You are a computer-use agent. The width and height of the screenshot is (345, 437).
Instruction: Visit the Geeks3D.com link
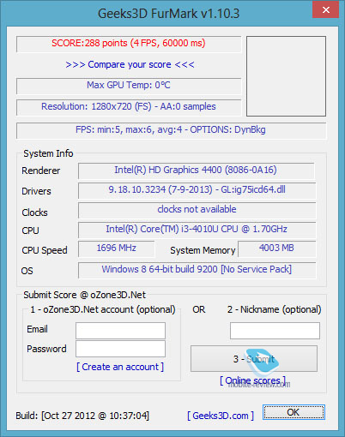(x=221, y=416)
